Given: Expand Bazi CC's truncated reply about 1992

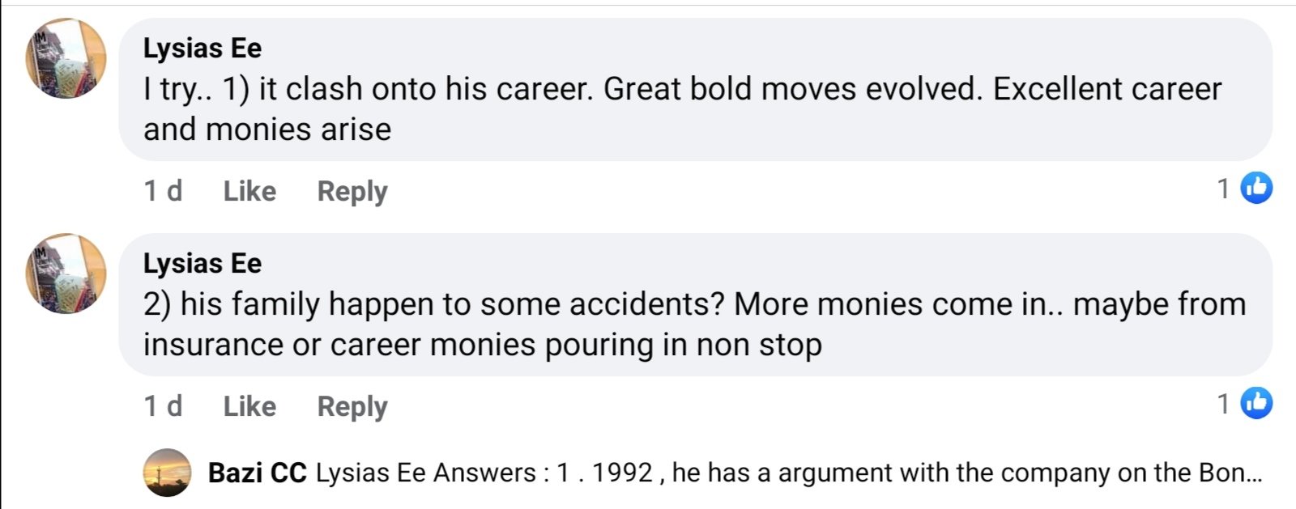Looking at the screenshot, I should tap(1230, 473).
